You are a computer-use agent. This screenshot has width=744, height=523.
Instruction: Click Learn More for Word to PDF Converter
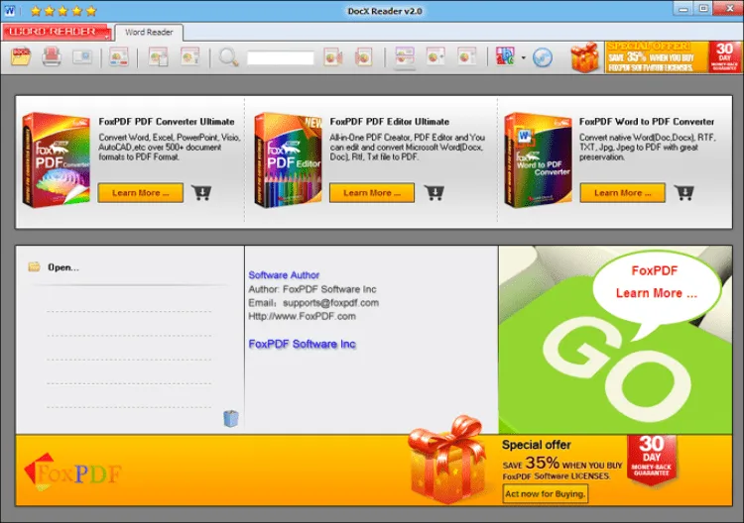623,193
